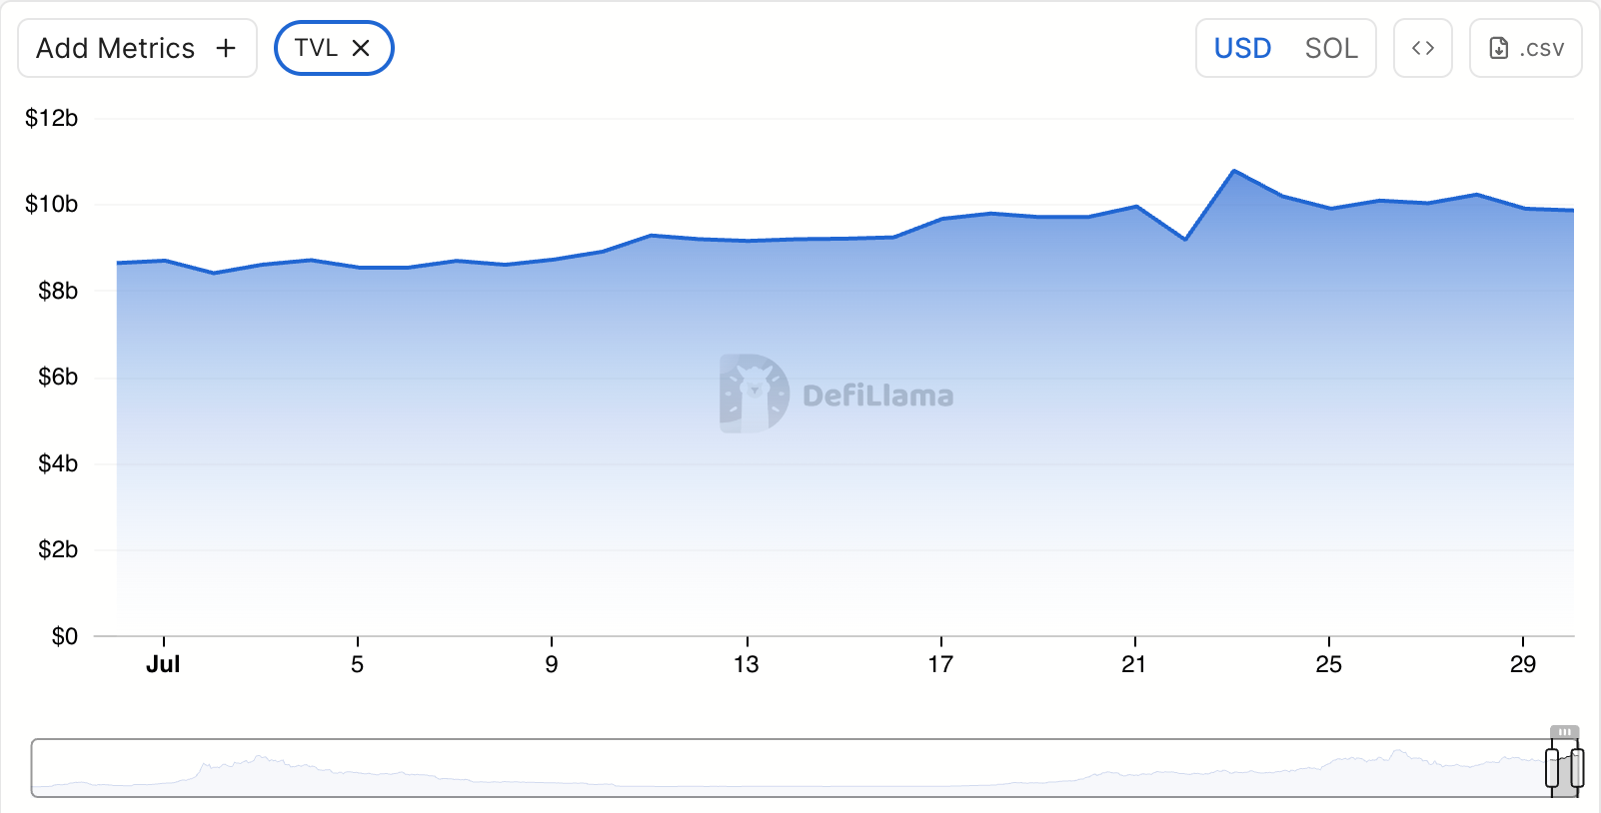Viewport: 1601px width, 813px height.
Task: Click the left handle of the range slider
Action: click(1552, 769)
